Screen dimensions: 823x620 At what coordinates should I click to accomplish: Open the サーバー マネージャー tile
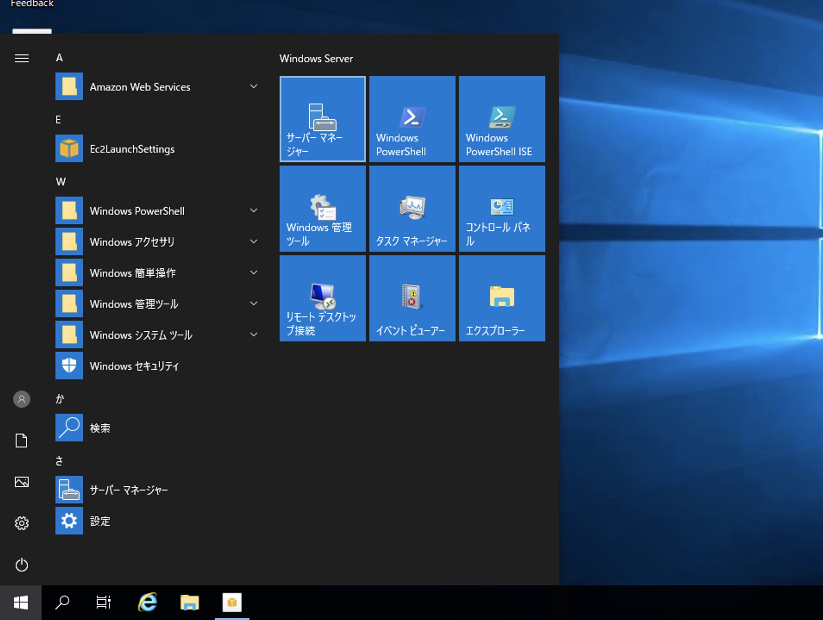pyautogui.click(x=322, y=119)
